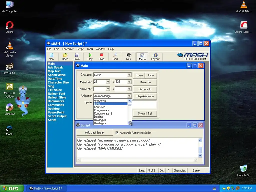Image resolution: width=256 pixels, height=192 pixels.
Task: Choose Congratulate_2 from the animation list
Action: pos(110,113)
